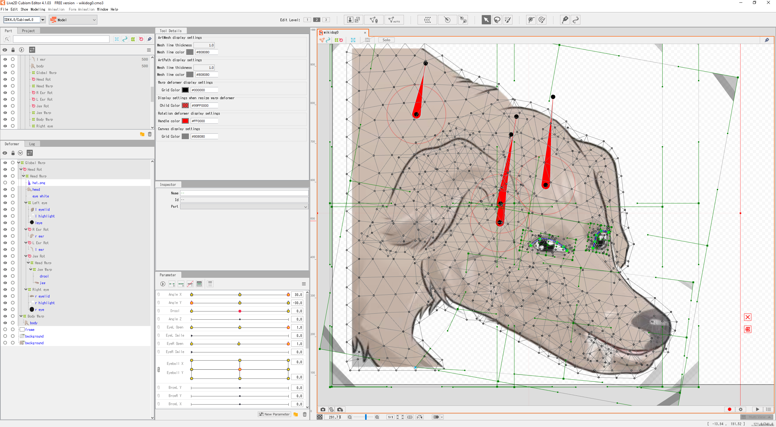
Task: Create rotation deformer from toolbar
Action: [x=447, y=20]
